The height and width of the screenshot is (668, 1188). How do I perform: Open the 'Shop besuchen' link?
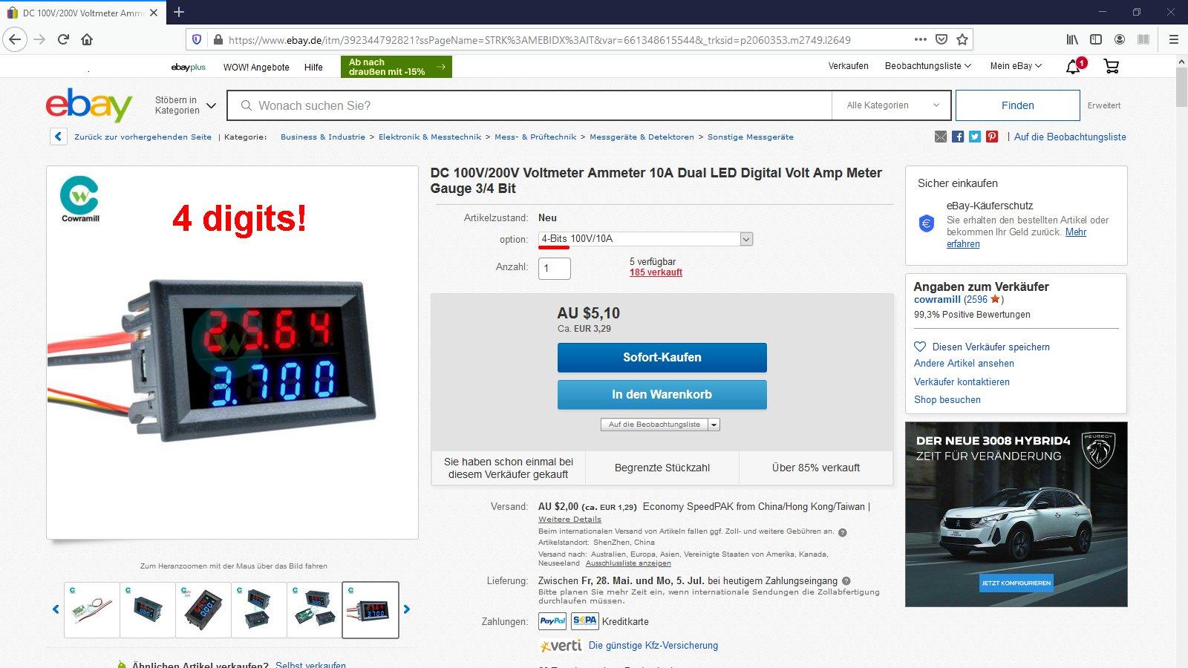click(x=947, y=399)
